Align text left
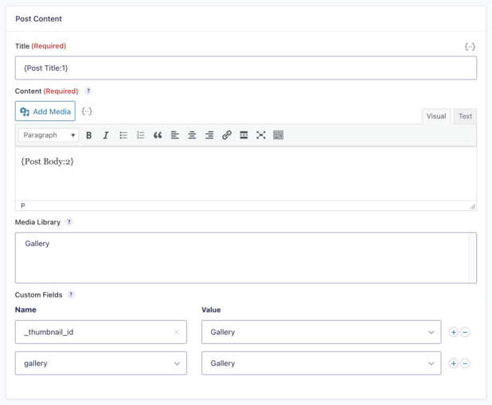Screen dimensions: 492x405 tap(175, 135)
